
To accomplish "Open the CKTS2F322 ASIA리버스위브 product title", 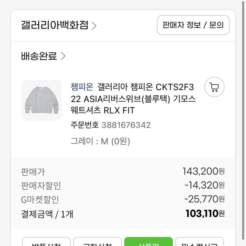I will coord(133,99).
